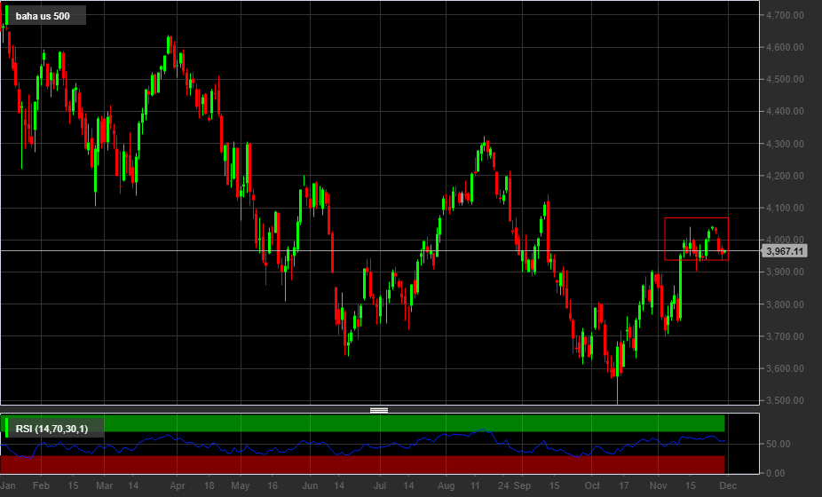Click the 24 date label before Sep
822x497 pixels.
coord(503,485)
